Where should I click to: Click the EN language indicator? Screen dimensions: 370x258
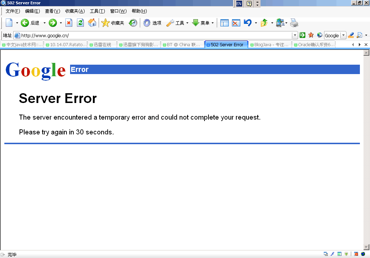coord(239,4)
